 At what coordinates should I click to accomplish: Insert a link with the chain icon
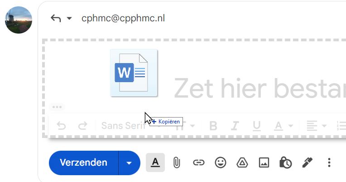[x=198, y=162]
